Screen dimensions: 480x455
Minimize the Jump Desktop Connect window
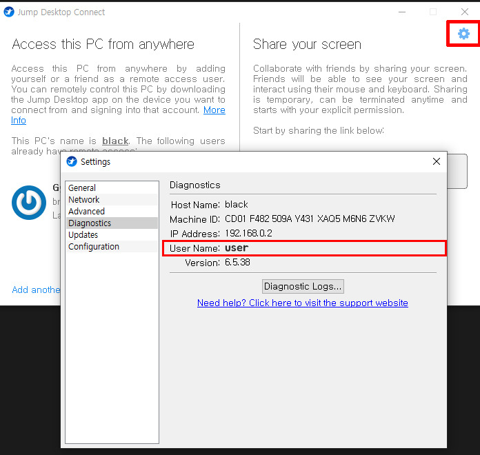[402, 12]
